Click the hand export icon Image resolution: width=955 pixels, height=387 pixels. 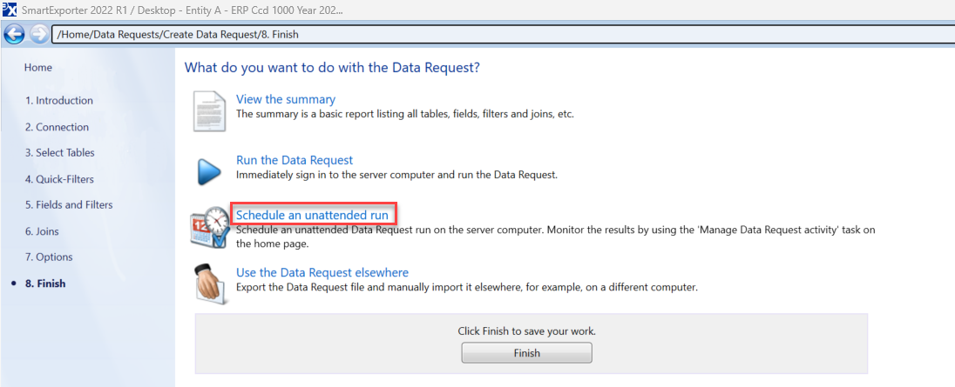tap(209, 283)
